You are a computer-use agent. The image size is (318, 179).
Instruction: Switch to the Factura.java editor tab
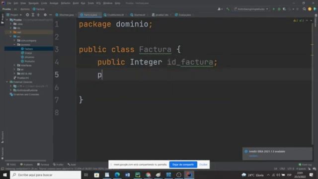click(89, 14)
